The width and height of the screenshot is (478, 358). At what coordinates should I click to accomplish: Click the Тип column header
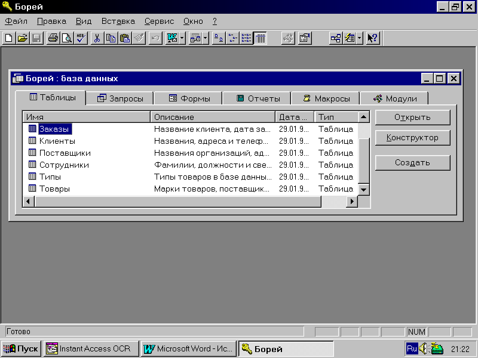(336, 117)
